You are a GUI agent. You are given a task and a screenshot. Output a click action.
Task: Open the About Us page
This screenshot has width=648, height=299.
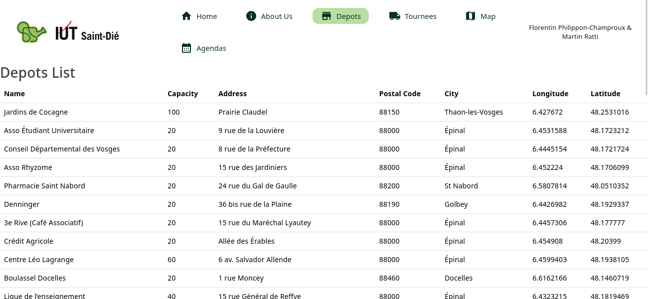pos(276,16)
